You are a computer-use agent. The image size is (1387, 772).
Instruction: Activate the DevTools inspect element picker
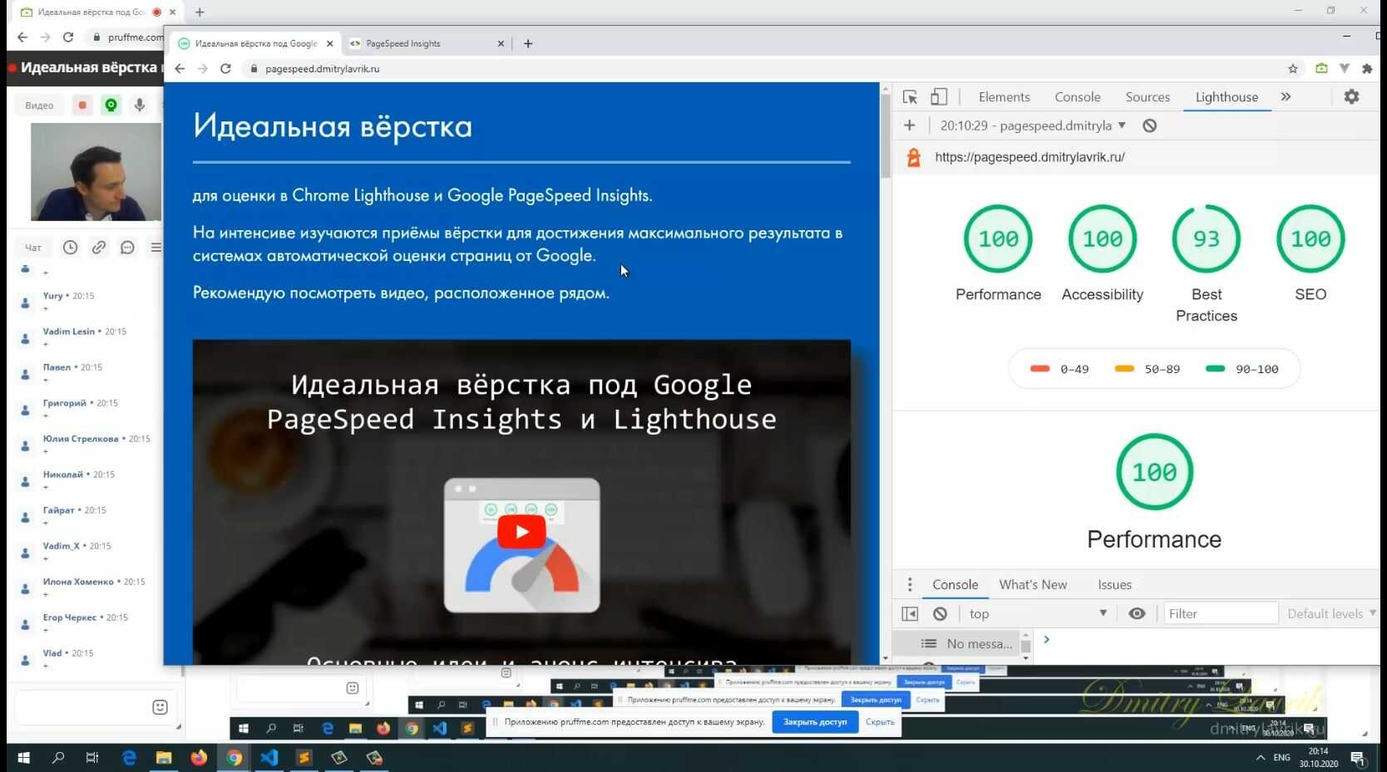coord(911,97)
